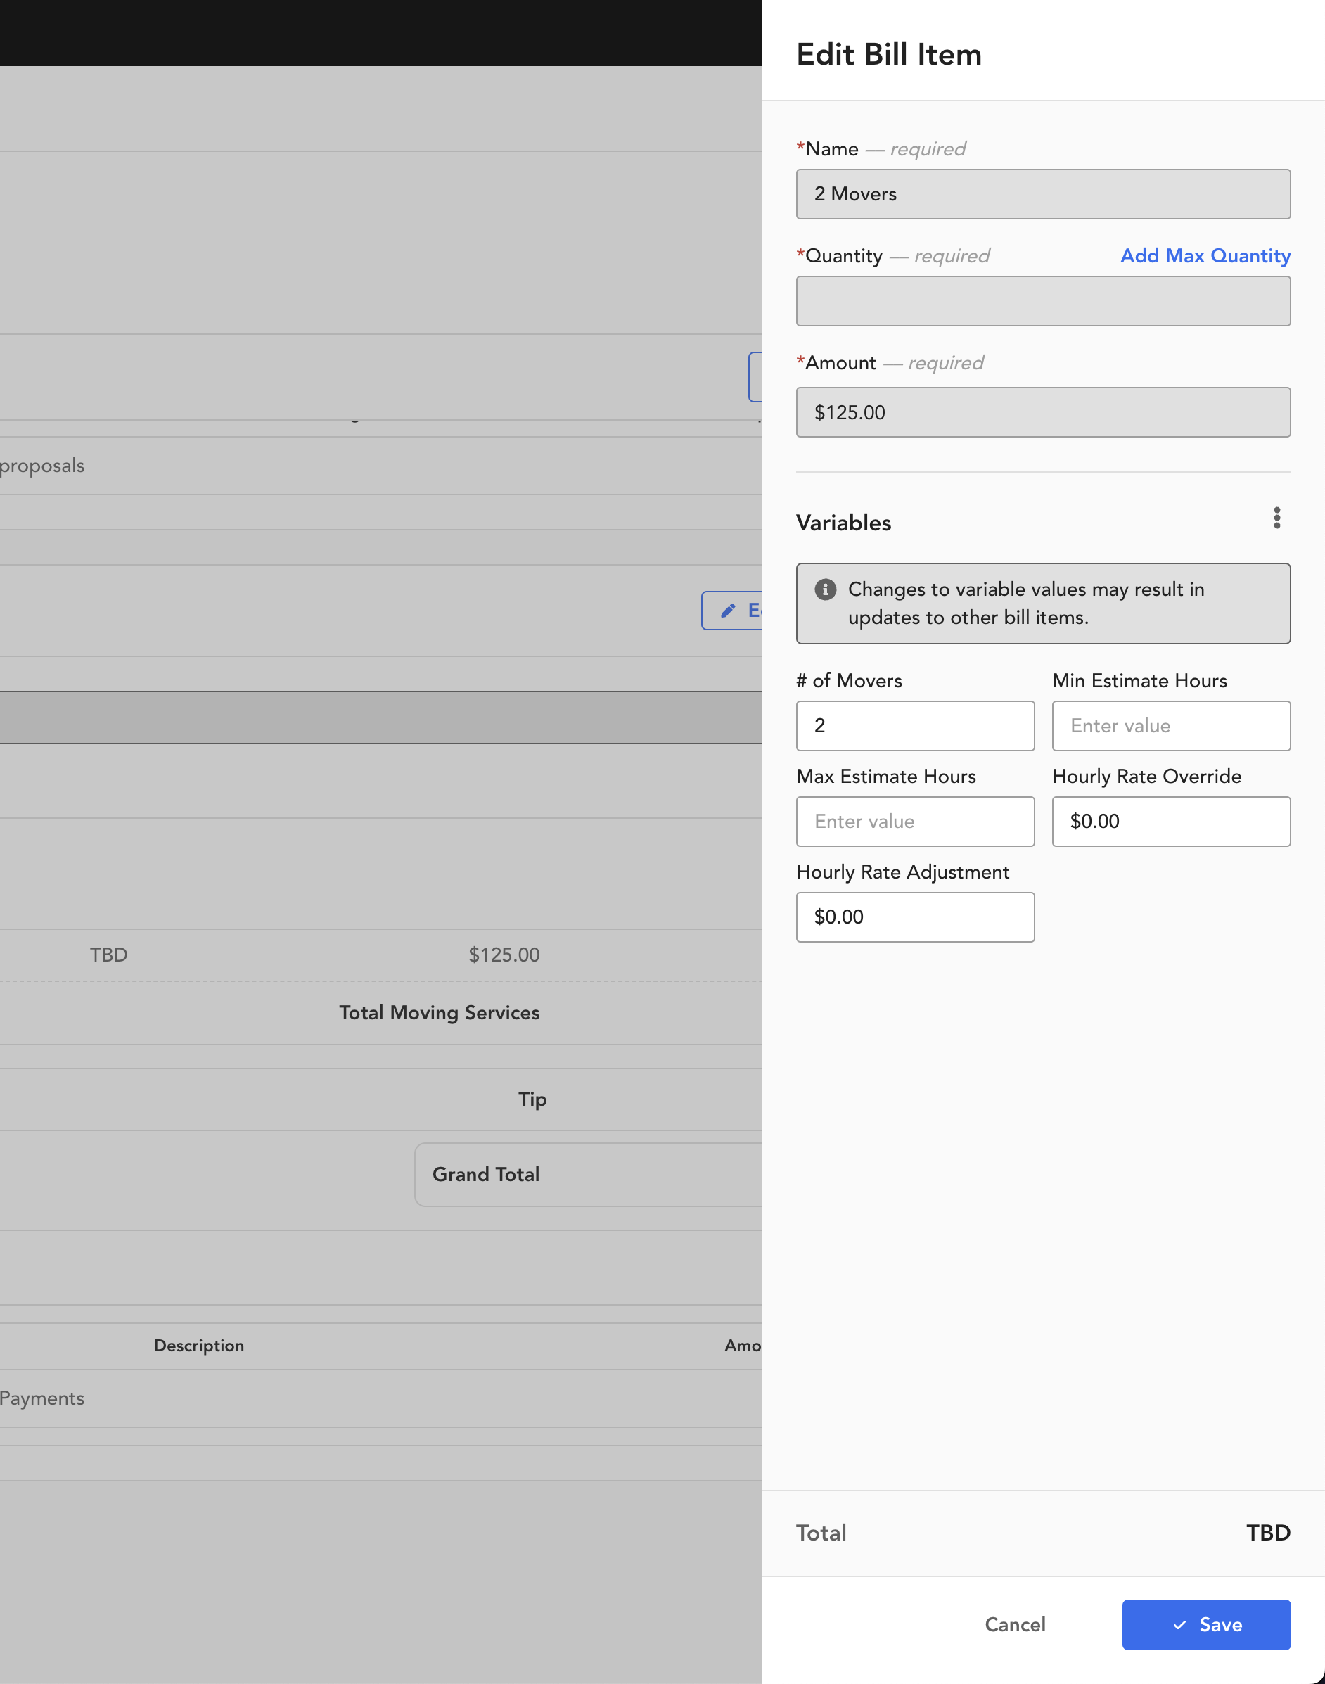Viewport: 1325px width, 1684px height.
Task: Click the Cancel button
Action: pyautogui.click(x=1015, y=1624)
